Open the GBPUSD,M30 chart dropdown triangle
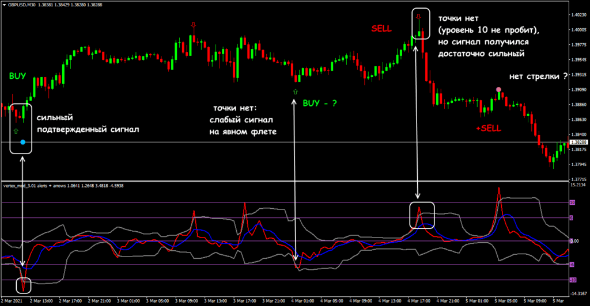The height and width of the screenshot is (306, 590). point(3,5)
